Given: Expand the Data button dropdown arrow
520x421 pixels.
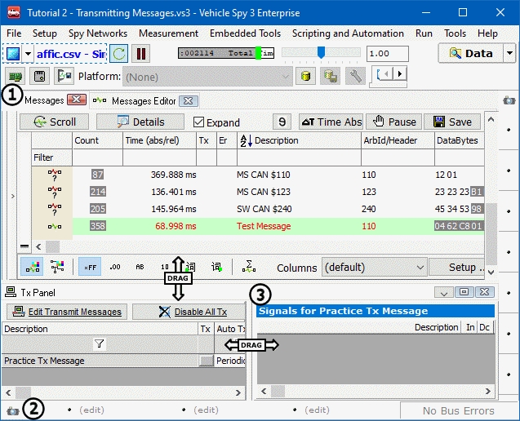Looking at the screenshot, I should [x=509, y=53].
